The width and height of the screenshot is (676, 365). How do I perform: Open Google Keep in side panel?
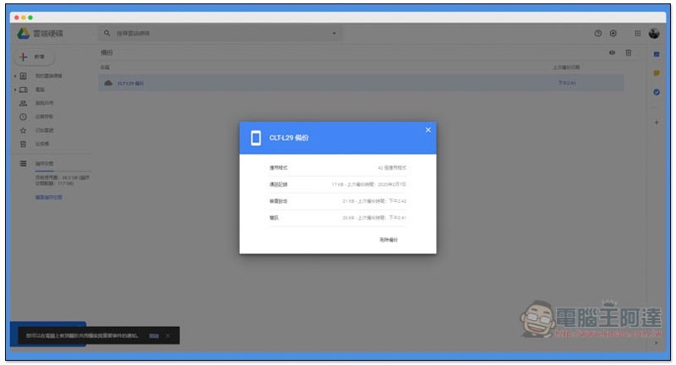pos(657,73)
